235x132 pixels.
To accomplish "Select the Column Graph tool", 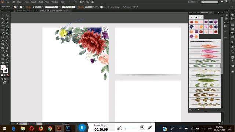I will click(x=7, y=55).
